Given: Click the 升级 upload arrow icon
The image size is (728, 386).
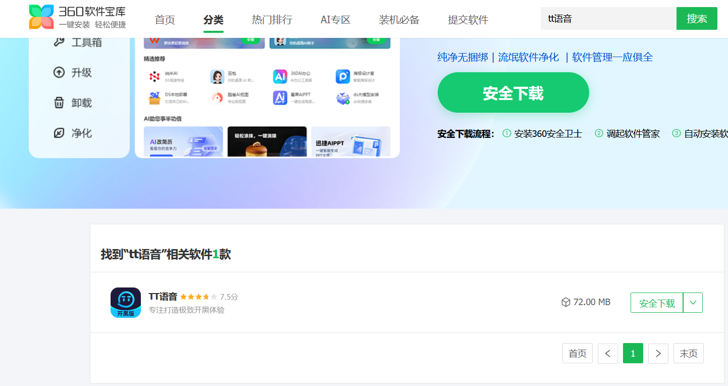Looking at the screenshot, I should (x=59, y=72).
